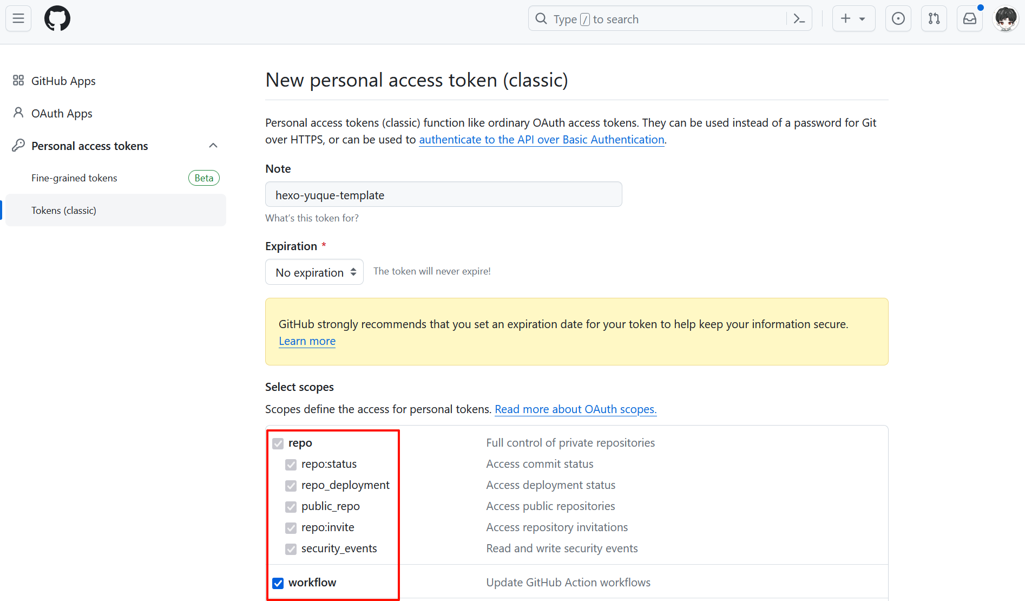Open the command palette icon
Viewport: 1025px width, 601px height.
click(x=799, y=19)
